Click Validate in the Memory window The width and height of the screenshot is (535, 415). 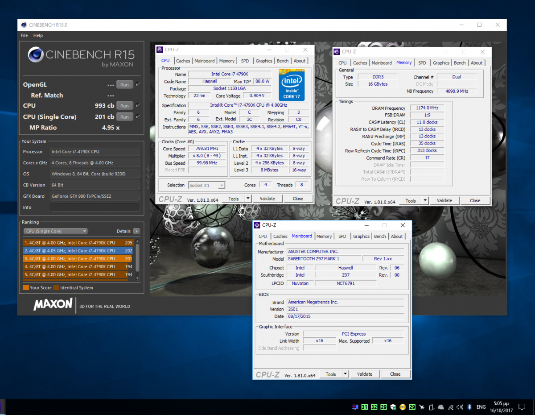444,201
